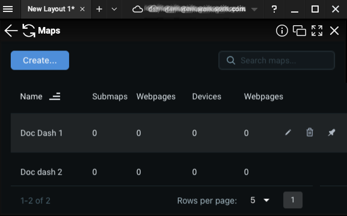Select the Doc Dash 1 map row
This screenshot has width=347, height=216.
point(179,133)
